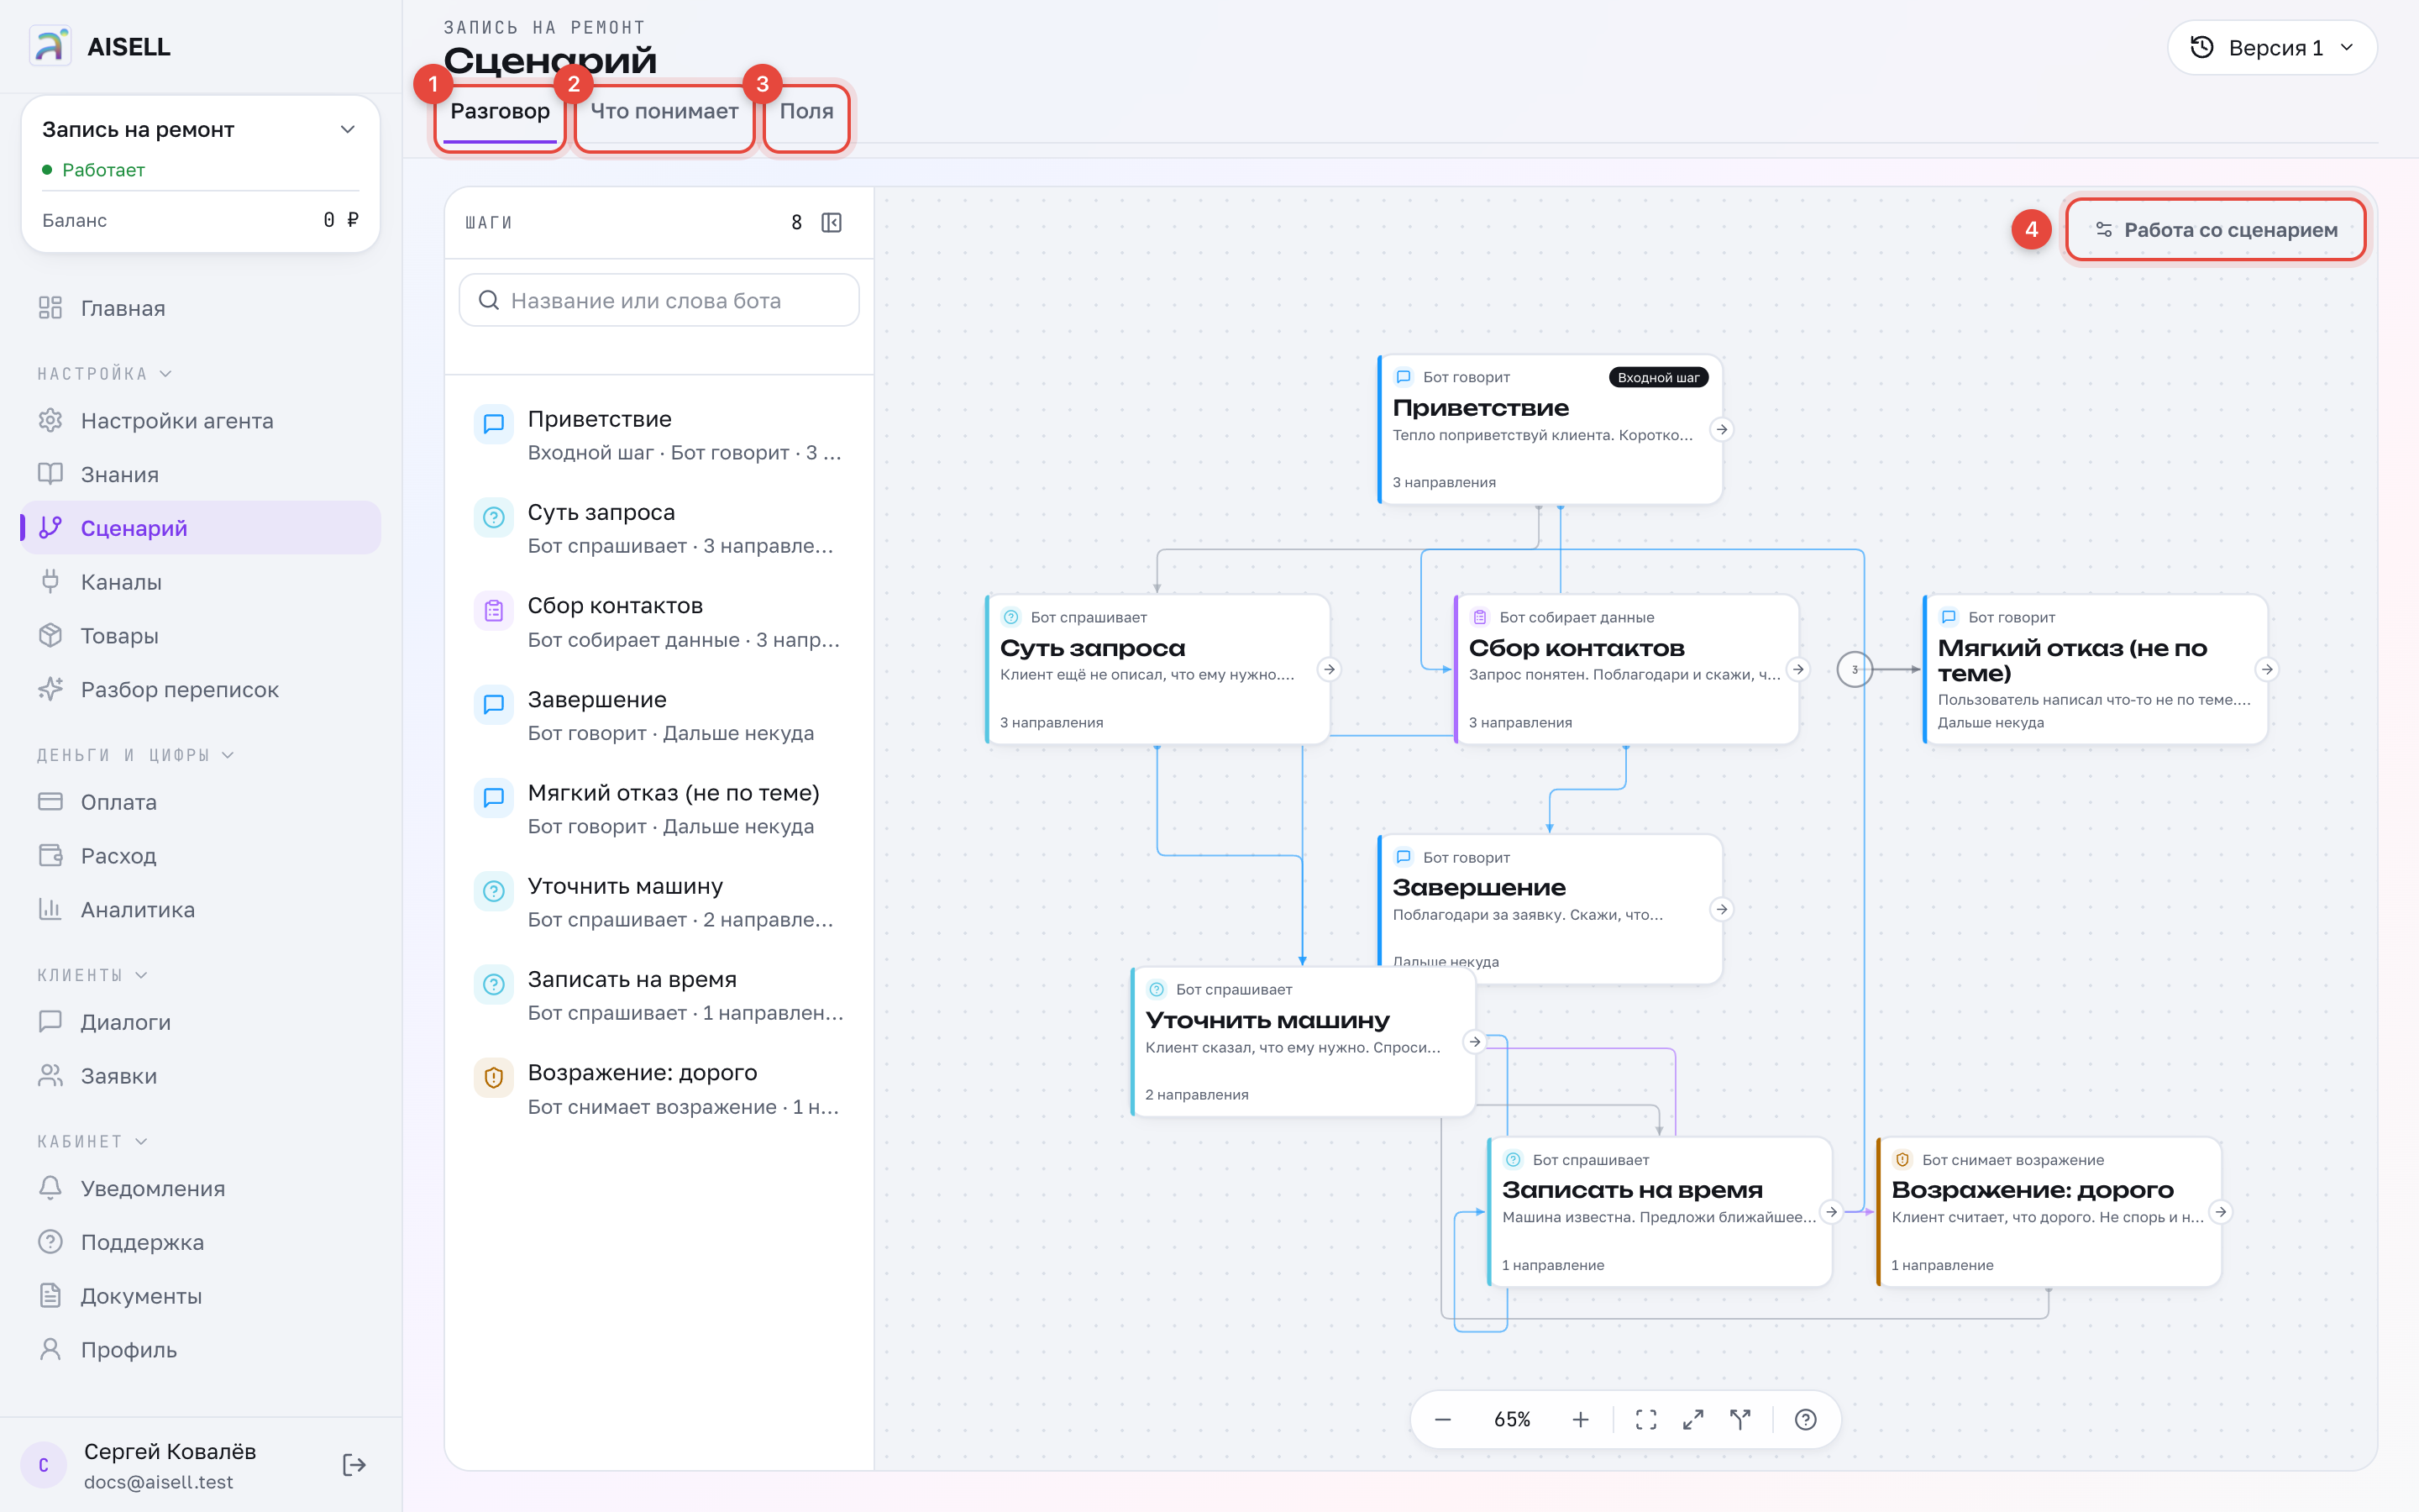Click the Знания book icon
Image resolution: width=2419 pixels, height=1512 pixels.
coord(50,474)
